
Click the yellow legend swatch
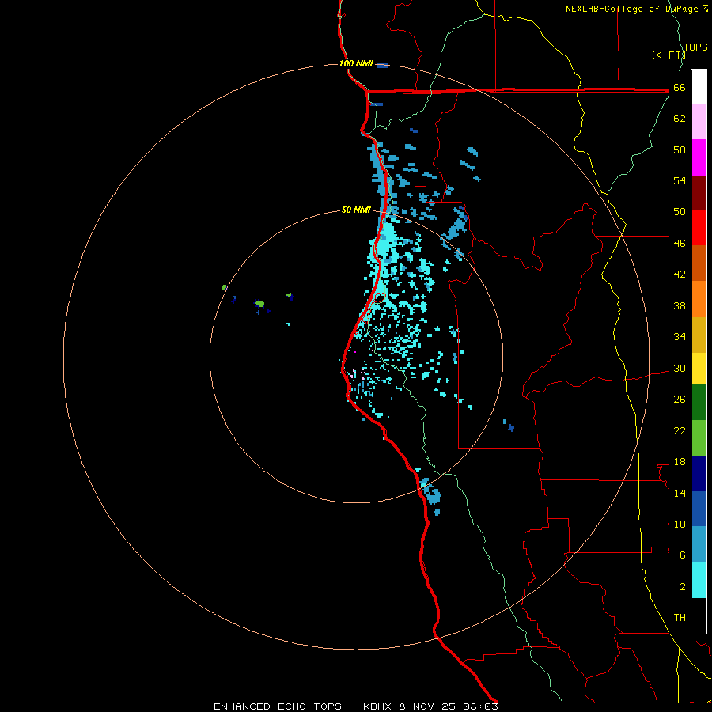click(x=699, y=368)
